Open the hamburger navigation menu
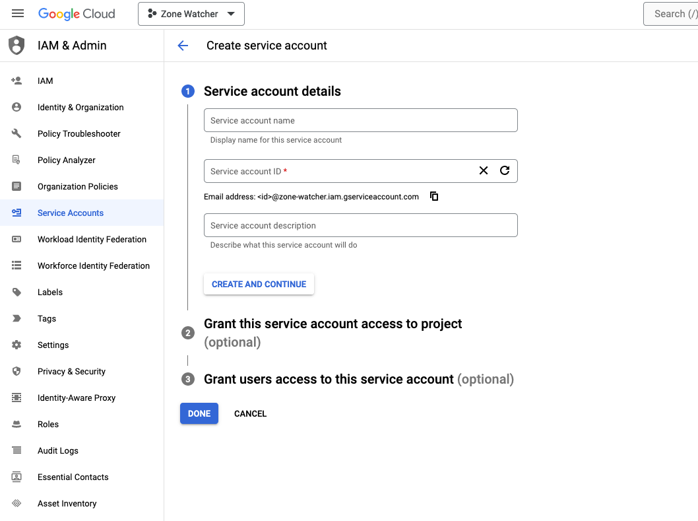This screenshot has width=698, height=521. (18, 13)
